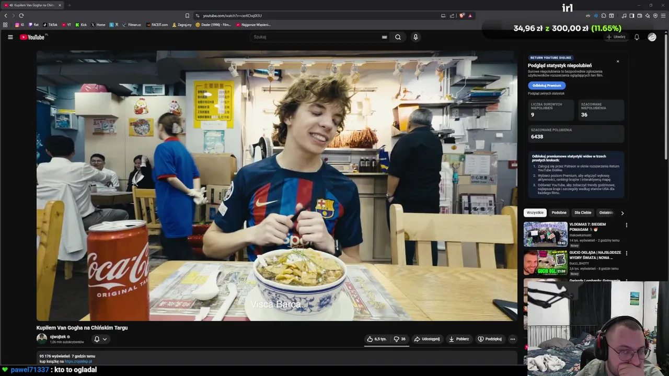Open the Dealer (1996) bookmark
The height and width of the screenshot is (376, 669).
tap(213, 25)
